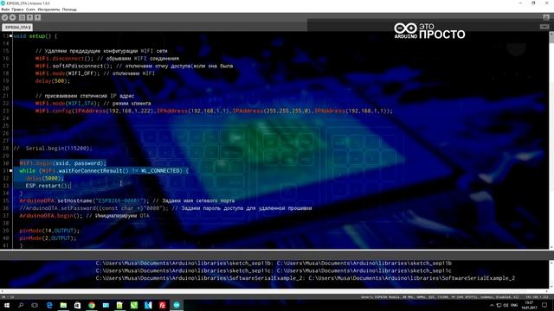Click the sketch_sep11c console output line

pos(274,270)
